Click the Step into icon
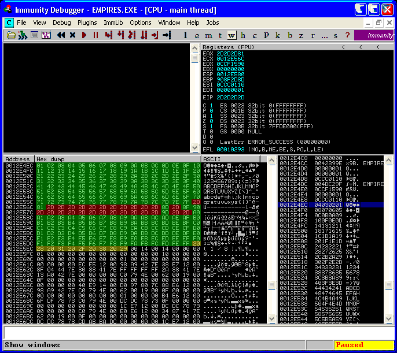The image size is (397, 353). point(109,35)
